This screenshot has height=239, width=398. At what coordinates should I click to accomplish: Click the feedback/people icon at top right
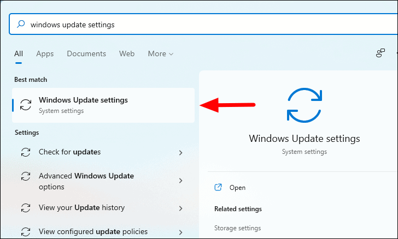pyautogui.click(x=381, y=53)
